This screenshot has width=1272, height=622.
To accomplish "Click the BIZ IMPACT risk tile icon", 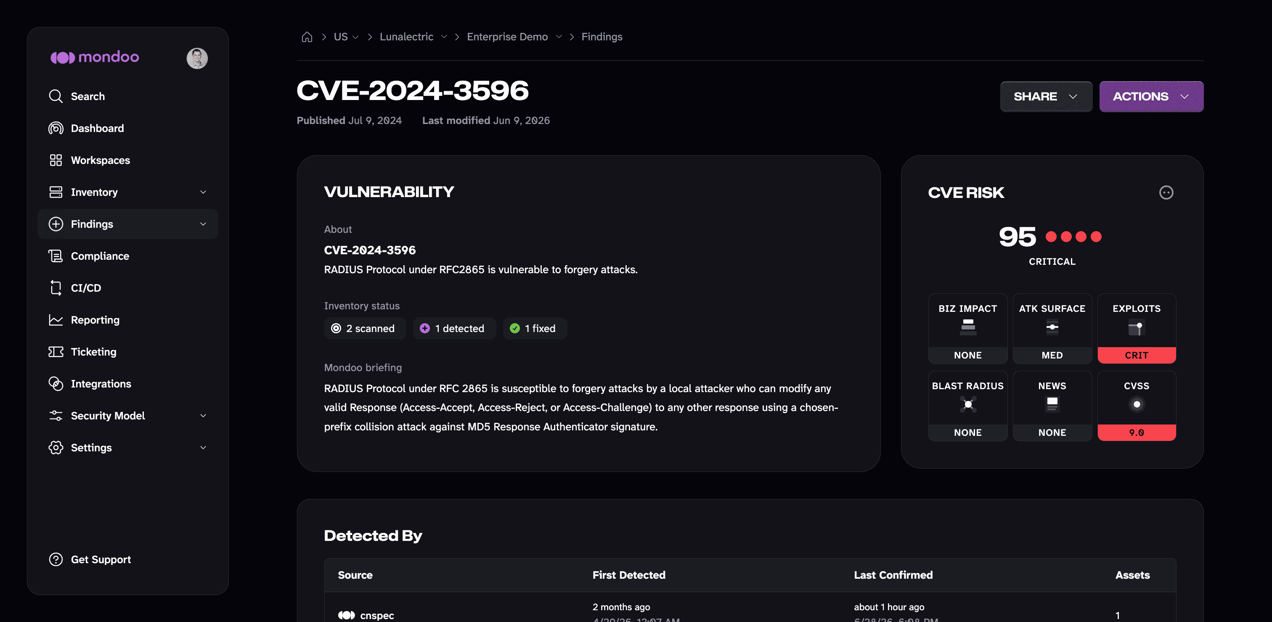I will click(x=968, y=327).
